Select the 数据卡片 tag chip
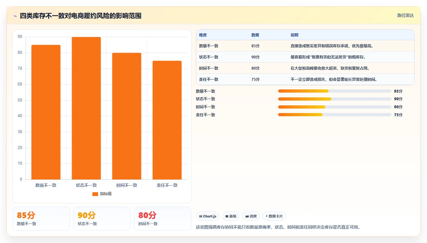Image resolution: width=427 pixels, height=243 pixels. 274,216
